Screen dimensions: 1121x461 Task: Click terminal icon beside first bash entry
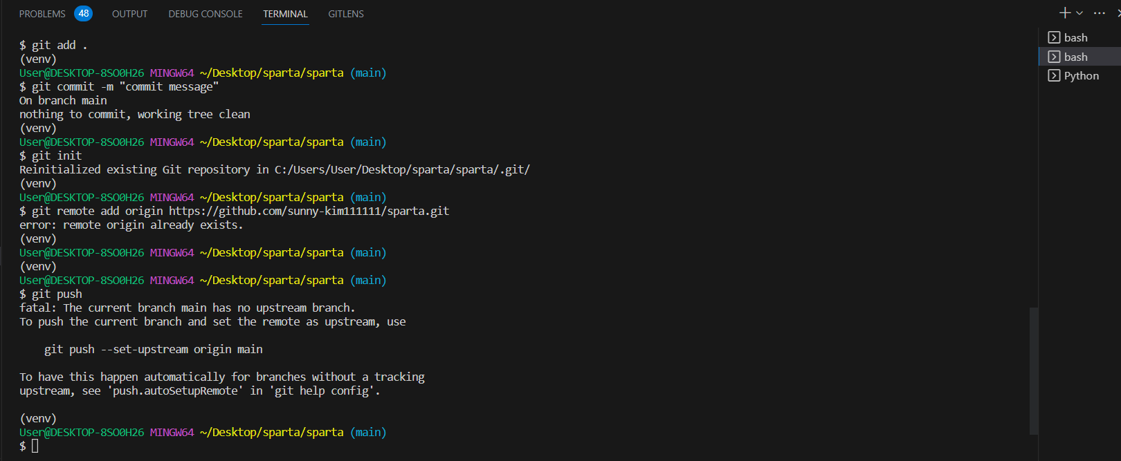pyautogui.click(x=1054, y=37)
